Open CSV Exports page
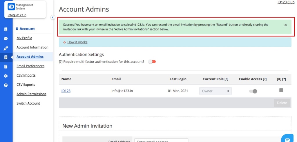The image size is (297, 142). click(x=26, y=84)
